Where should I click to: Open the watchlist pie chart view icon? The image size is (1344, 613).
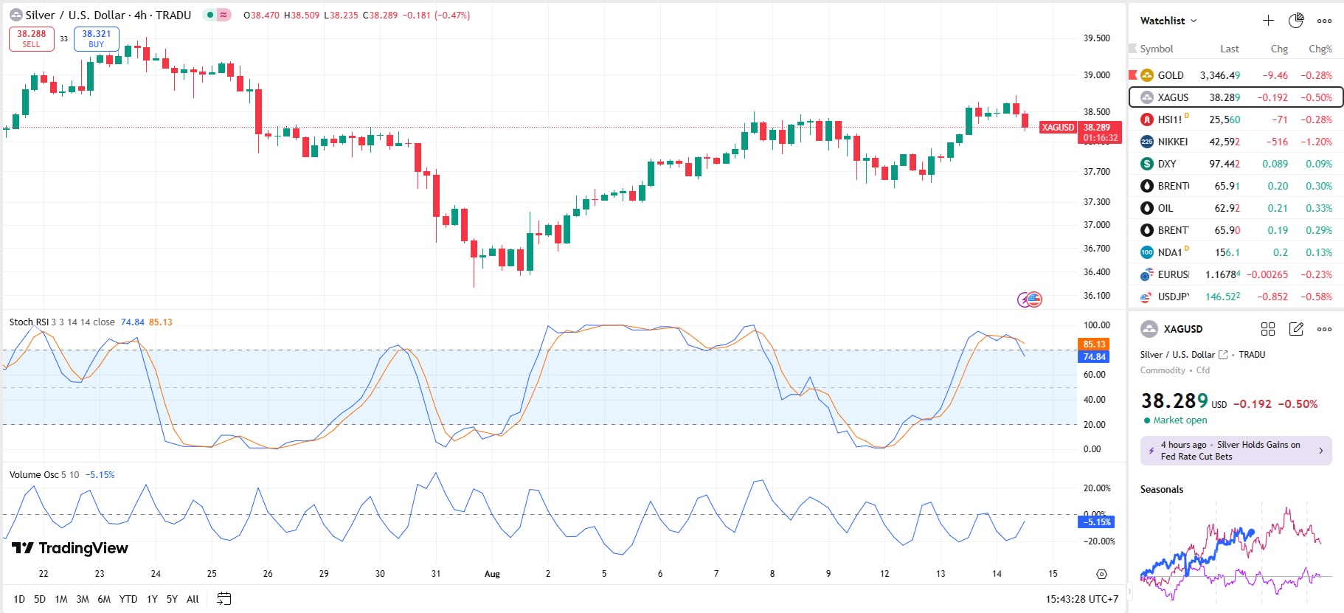point(1296,21)
